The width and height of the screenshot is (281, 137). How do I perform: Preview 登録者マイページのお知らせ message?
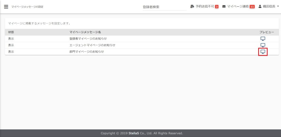coord(263,39)
